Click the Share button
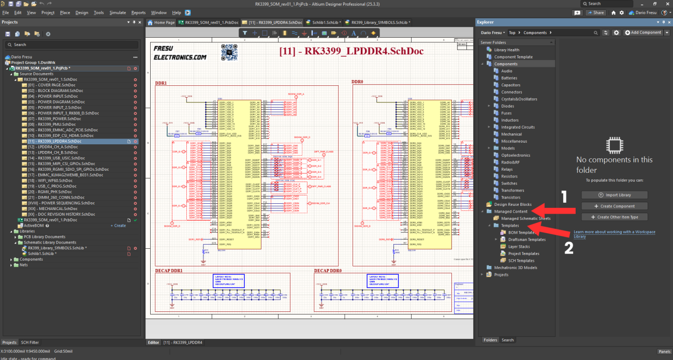 pos(595,12)
